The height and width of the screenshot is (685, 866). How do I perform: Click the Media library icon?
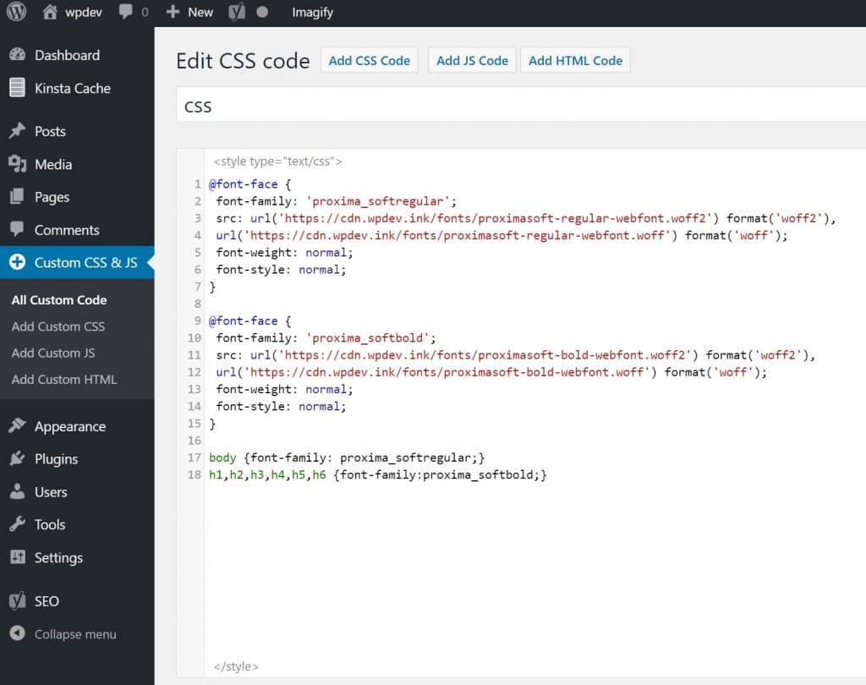coord(19,164)
